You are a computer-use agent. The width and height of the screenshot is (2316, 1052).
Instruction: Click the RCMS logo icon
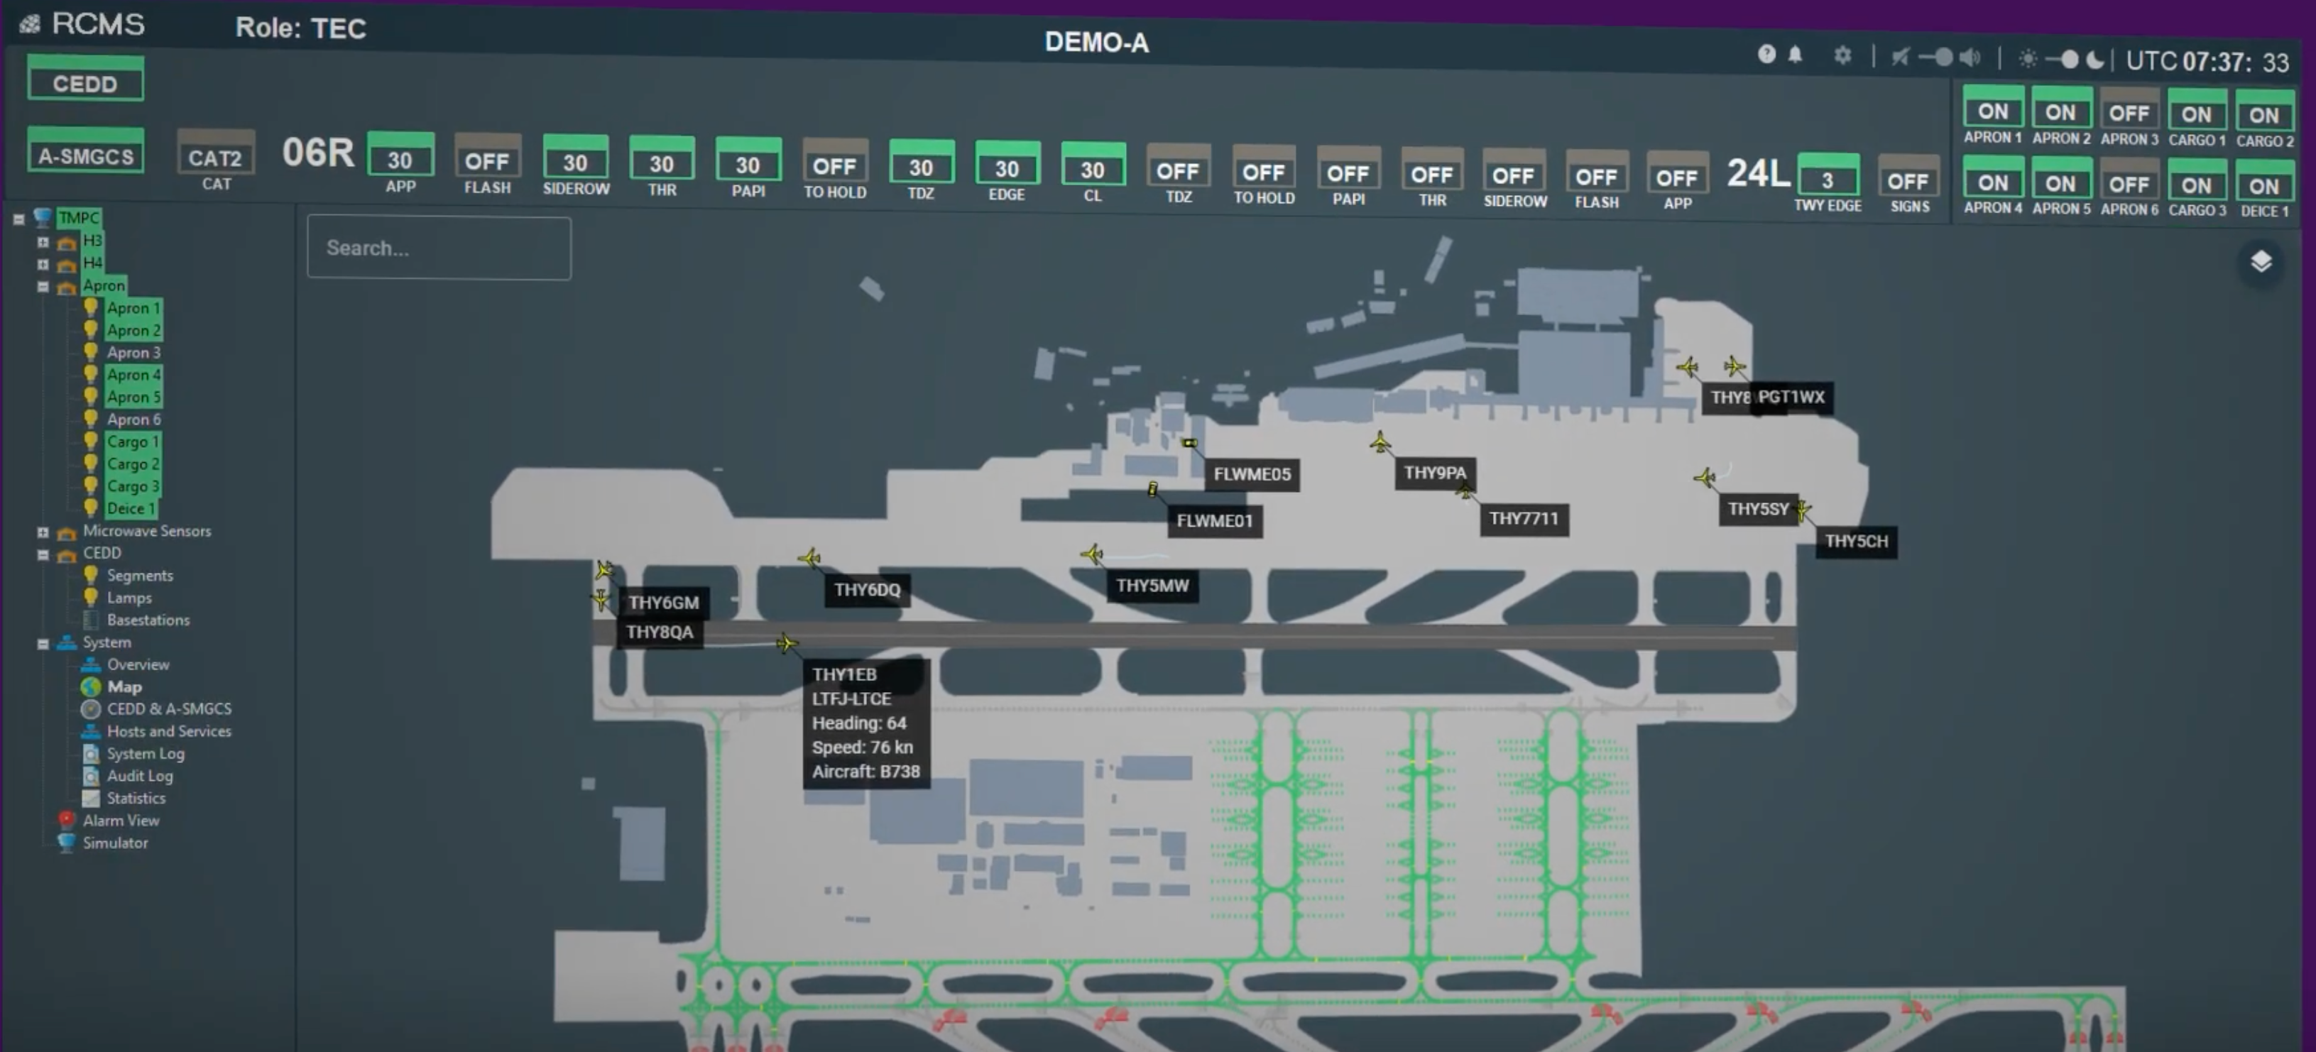[x=30, y=24]
